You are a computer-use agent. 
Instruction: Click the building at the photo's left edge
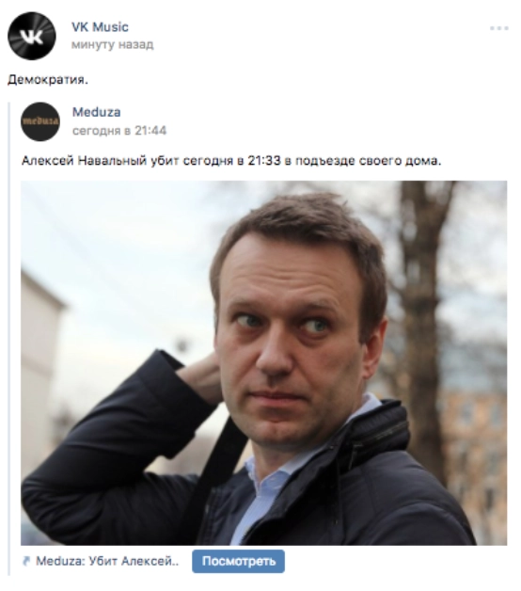tap(39, 377)
